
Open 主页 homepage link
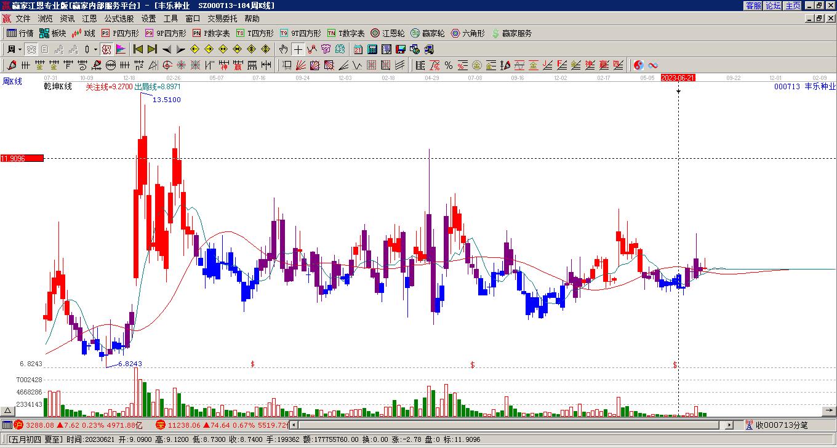[x=793, y=5]
